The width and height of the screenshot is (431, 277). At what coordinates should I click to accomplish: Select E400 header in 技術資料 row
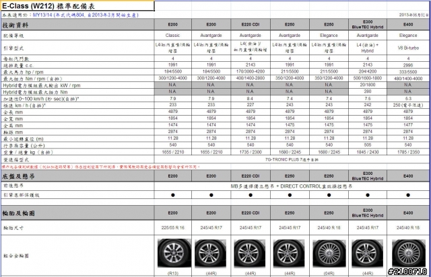coord(408,25)
